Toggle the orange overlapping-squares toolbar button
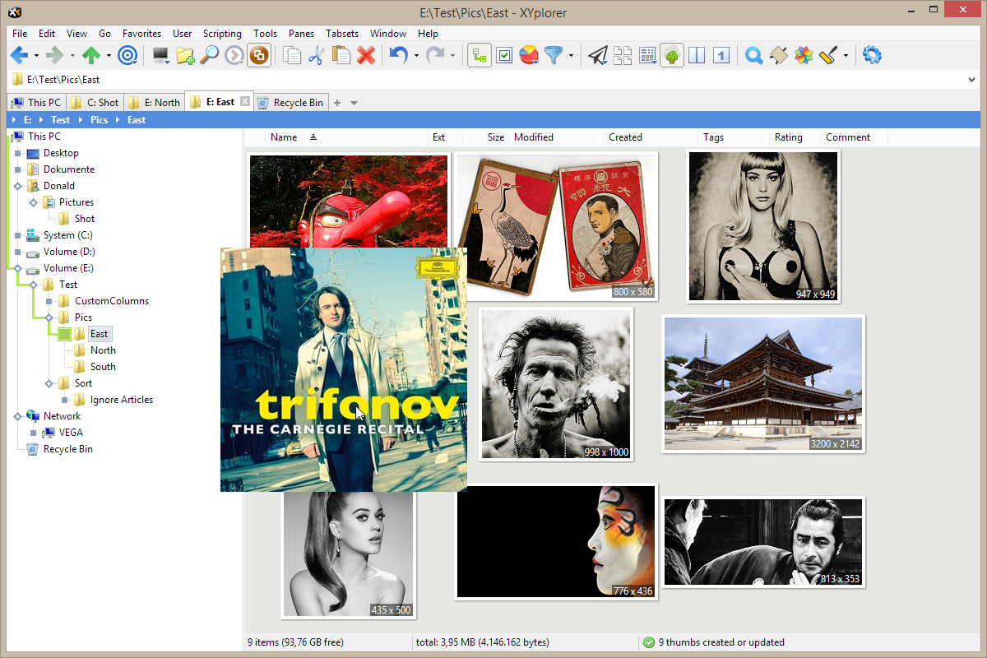 click(x=259, y=56)
